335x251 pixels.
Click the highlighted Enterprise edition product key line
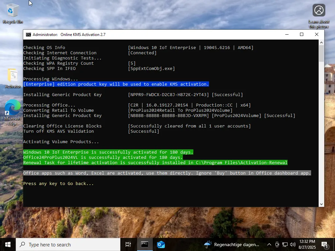(x=116, y=84)
